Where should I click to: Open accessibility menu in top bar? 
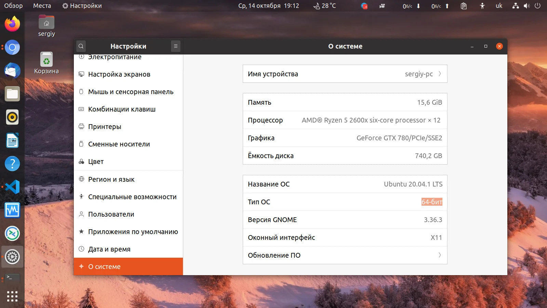coord(482,6)
